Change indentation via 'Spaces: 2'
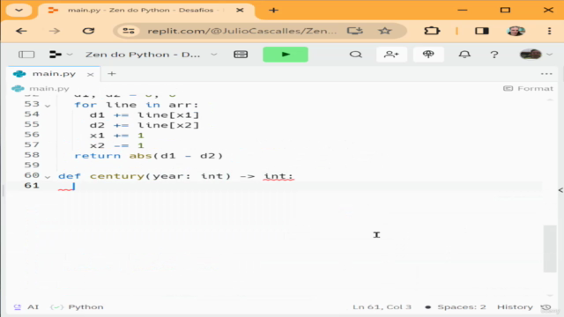This screenshot has width=564, height=317. click(x=462, y=307)
